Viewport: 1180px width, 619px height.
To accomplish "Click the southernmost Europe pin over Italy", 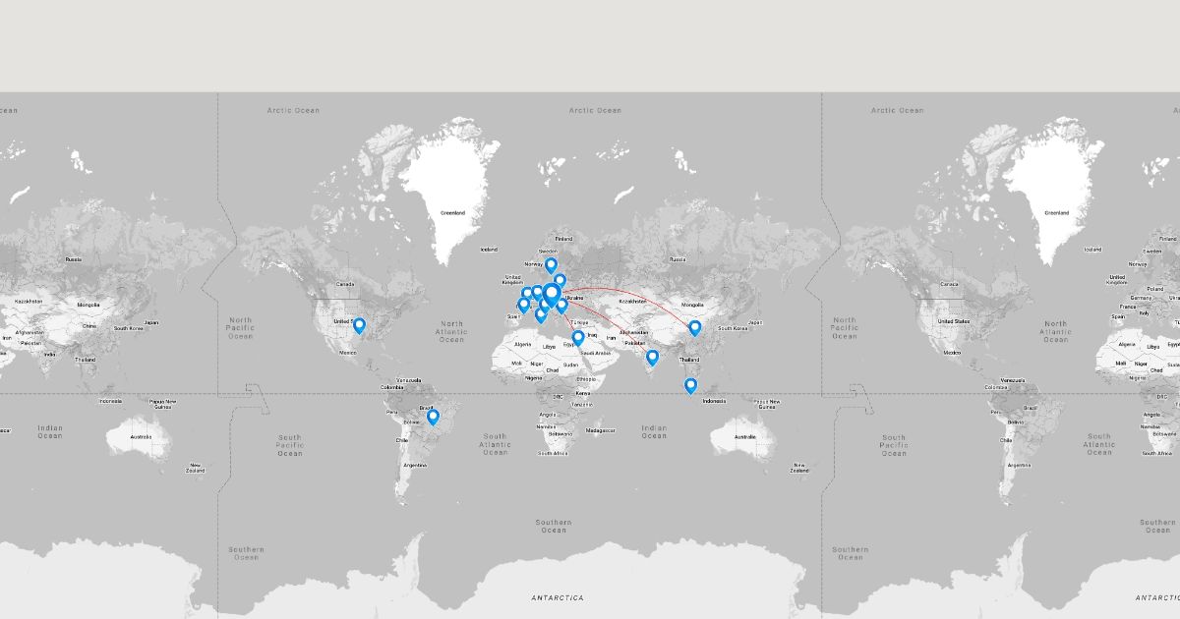I will tap(540, 314).
